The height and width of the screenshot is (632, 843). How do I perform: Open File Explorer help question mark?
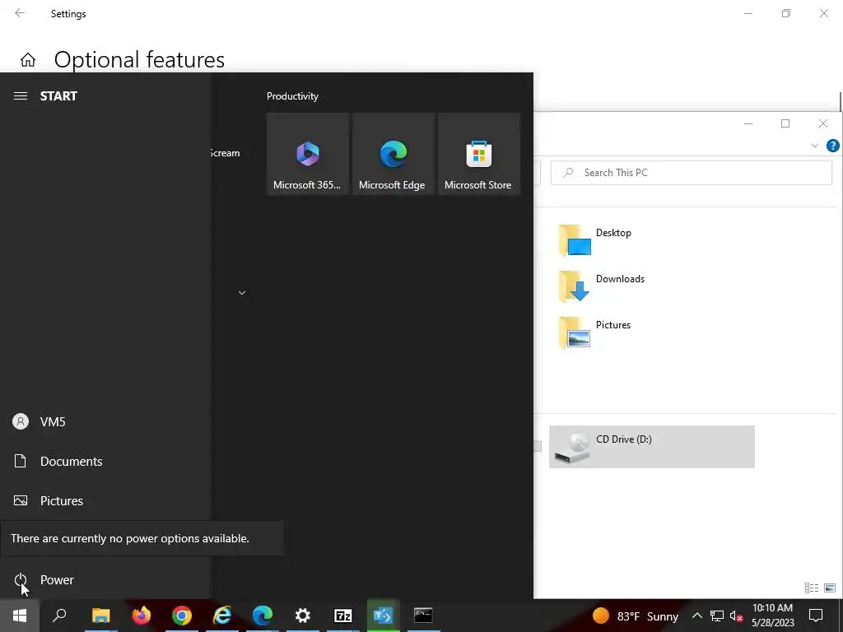pos(833,146)
